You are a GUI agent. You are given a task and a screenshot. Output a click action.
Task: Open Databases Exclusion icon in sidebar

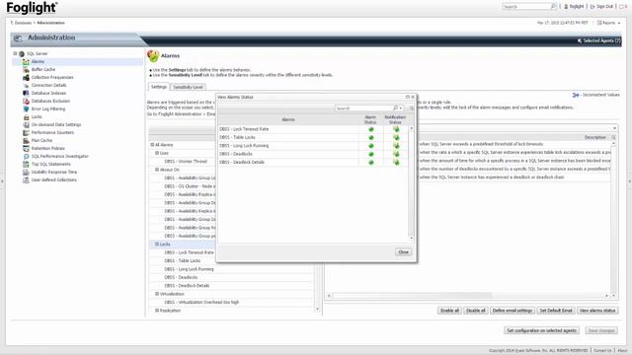[26, 101]
